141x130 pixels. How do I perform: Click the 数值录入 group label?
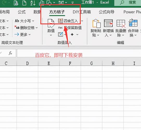[65, 43]
